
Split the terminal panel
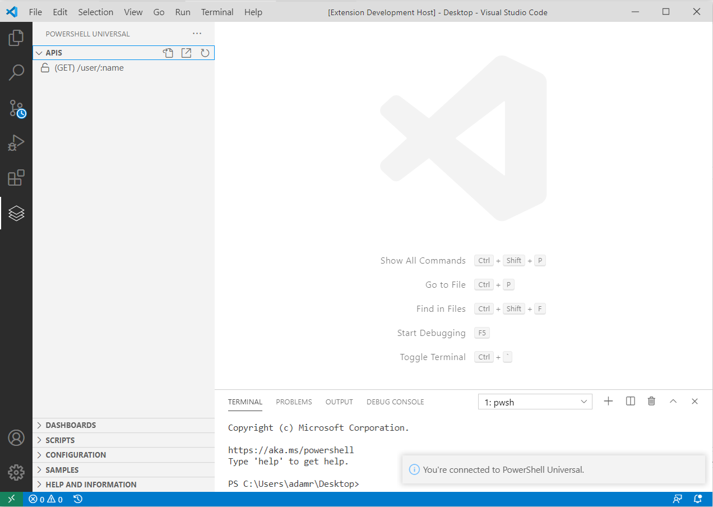tap(631, 401)
